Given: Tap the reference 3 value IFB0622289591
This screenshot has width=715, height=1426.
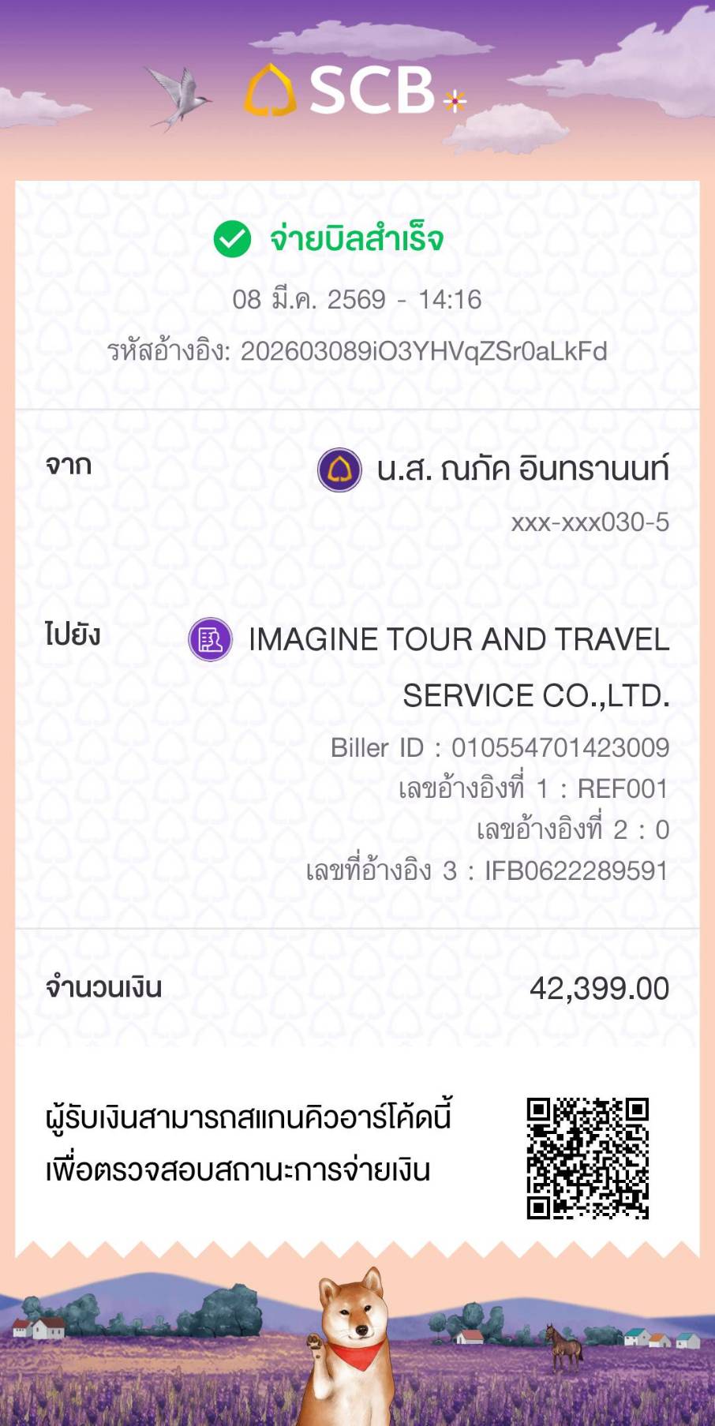Looking at the screenshot, I should [x=576, y=870].
